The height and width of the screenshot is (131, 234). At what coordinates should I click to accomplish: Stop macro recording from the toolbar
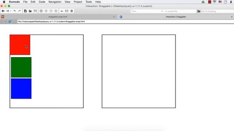[x=46, y=11]
